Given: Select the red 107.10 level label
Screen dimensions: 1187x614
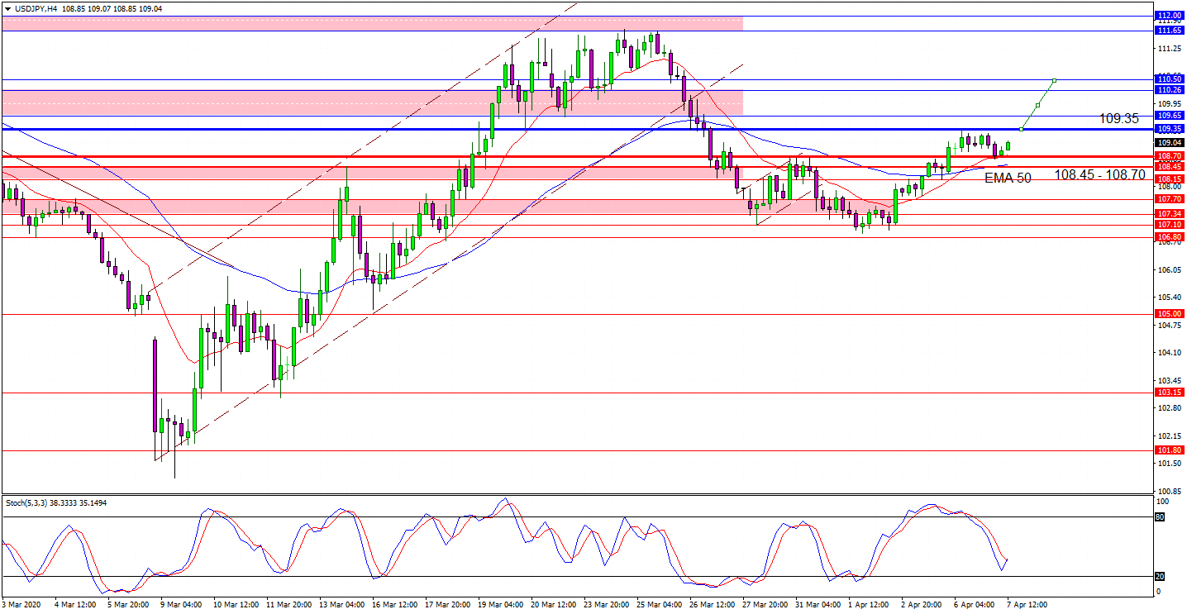Looking at the screenshot, I should pos(1170,225).
